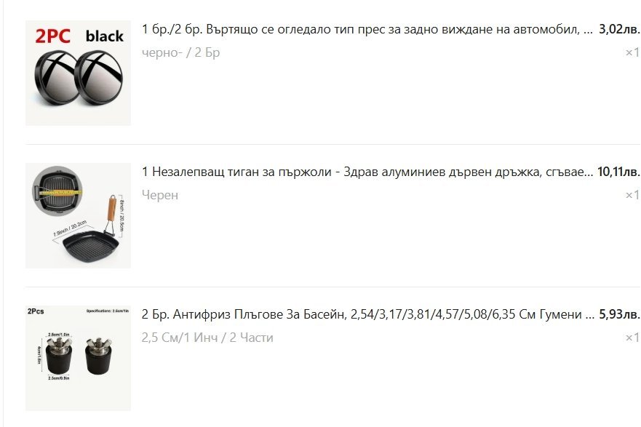Click the '2Pcs' label in plugs image

point(36,311)
